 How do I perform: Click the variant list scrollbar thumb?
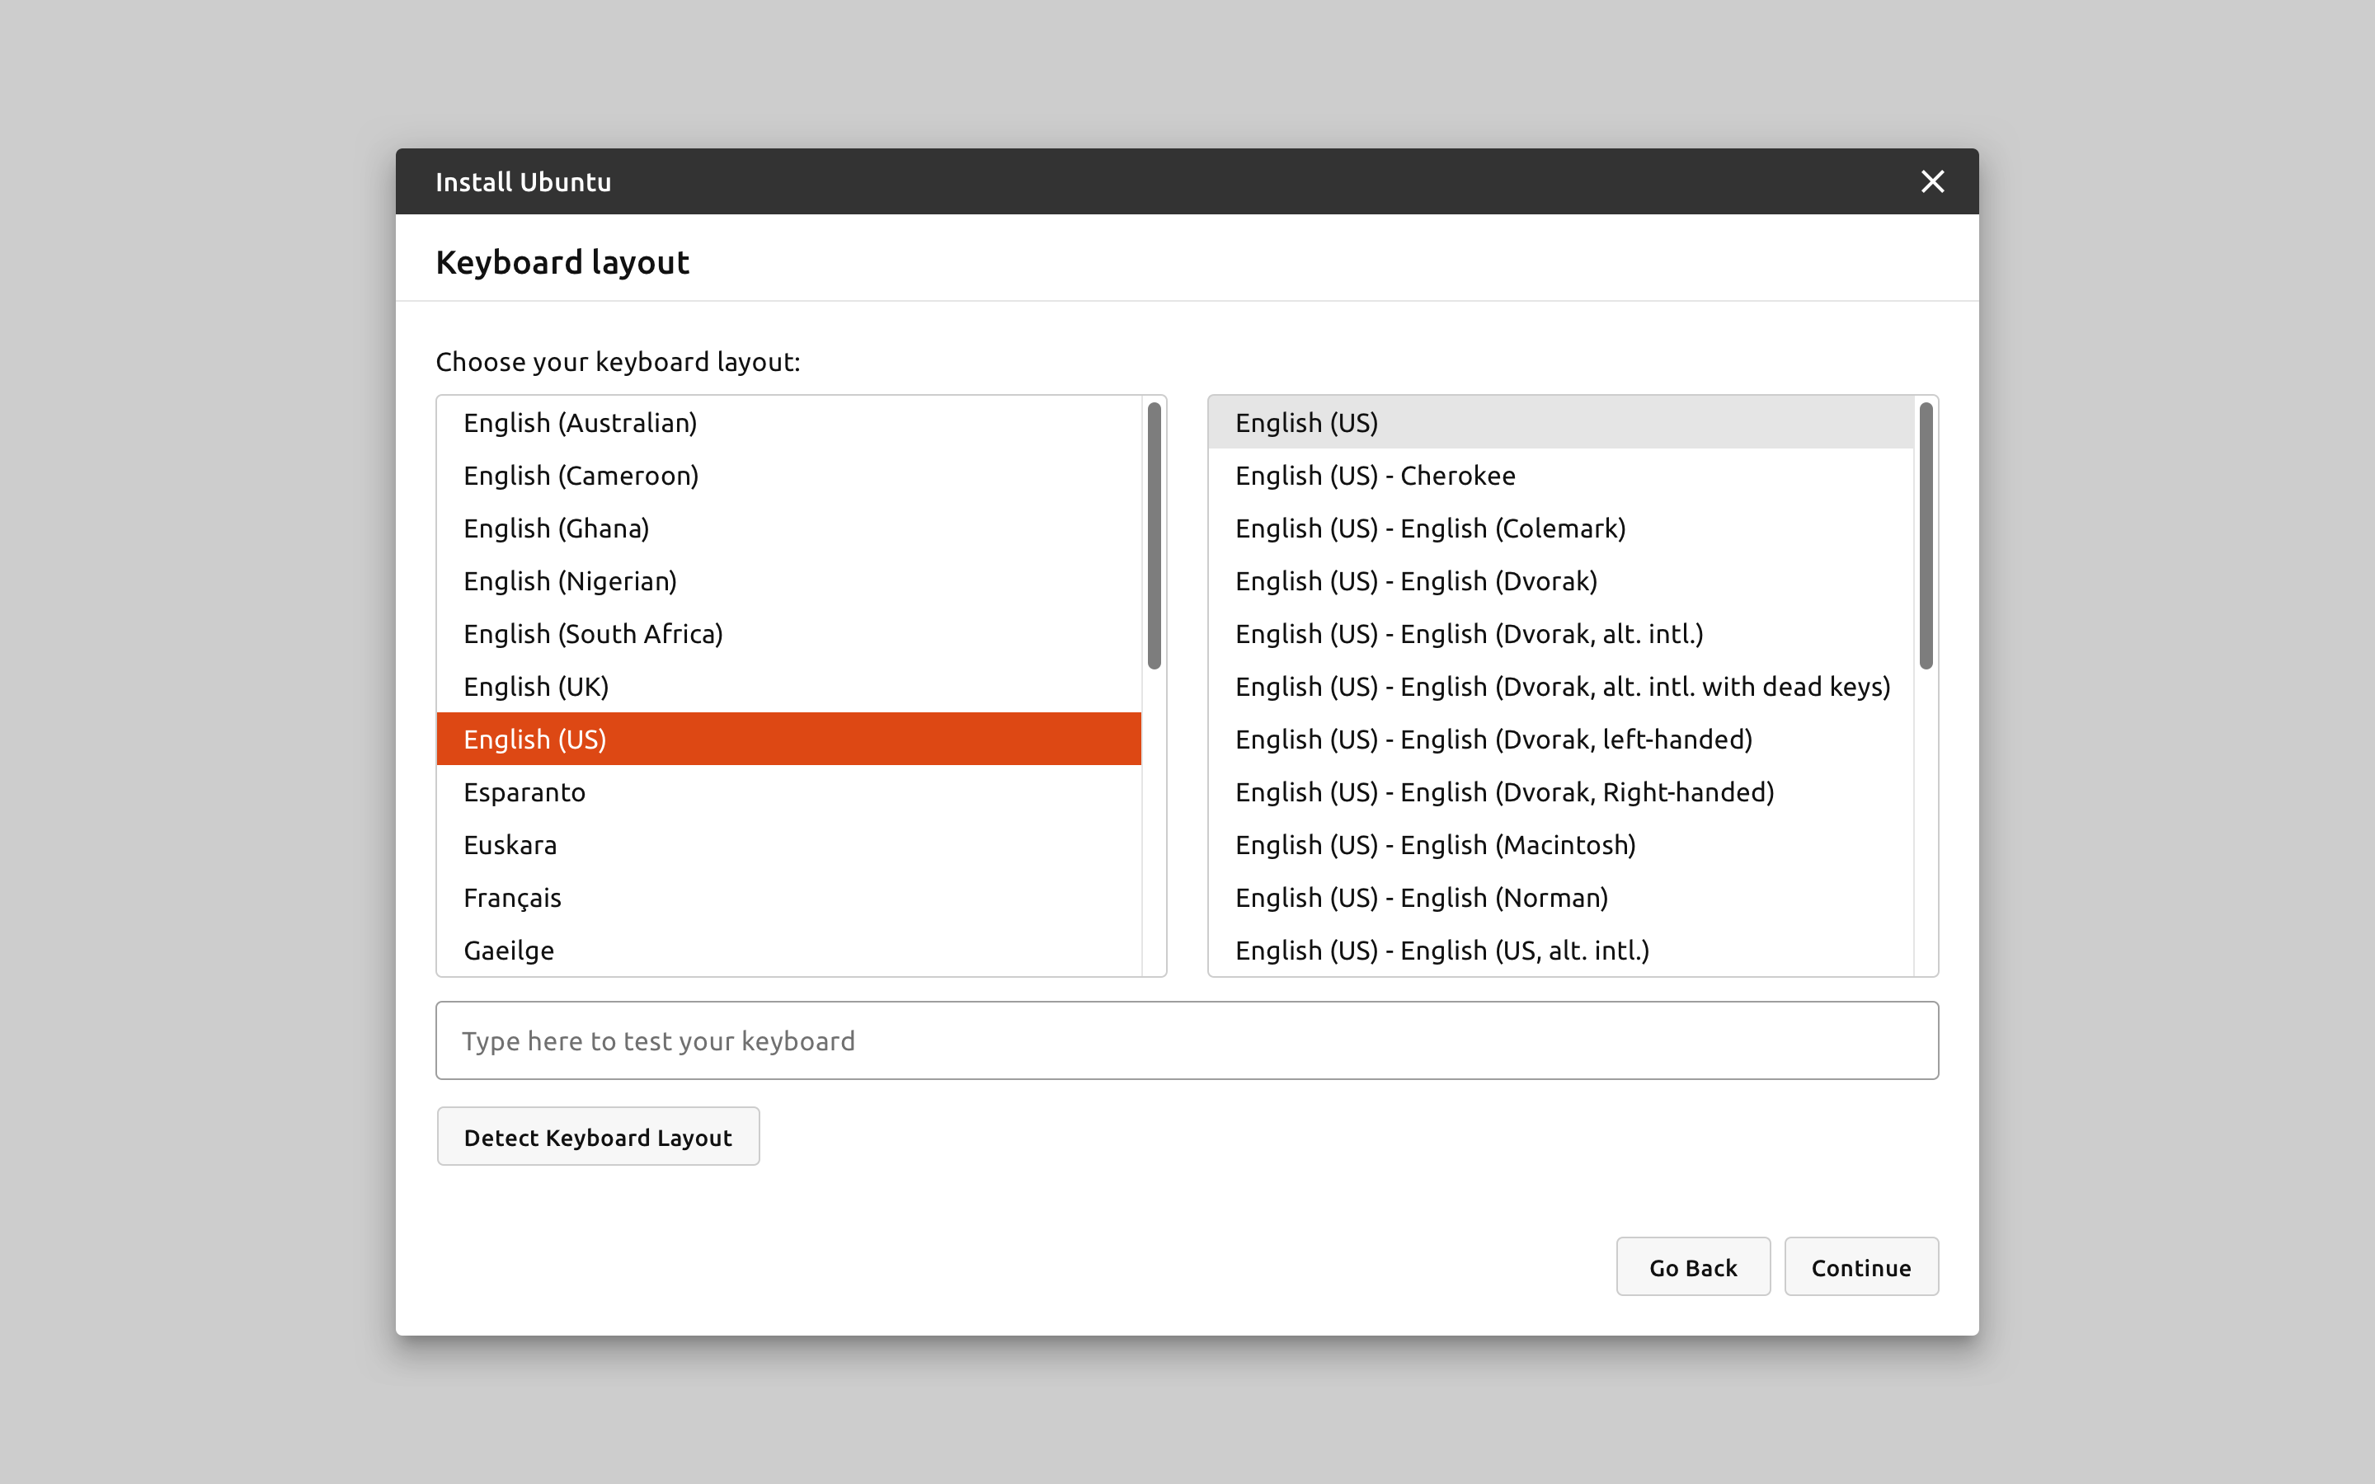click(1926, 536)
